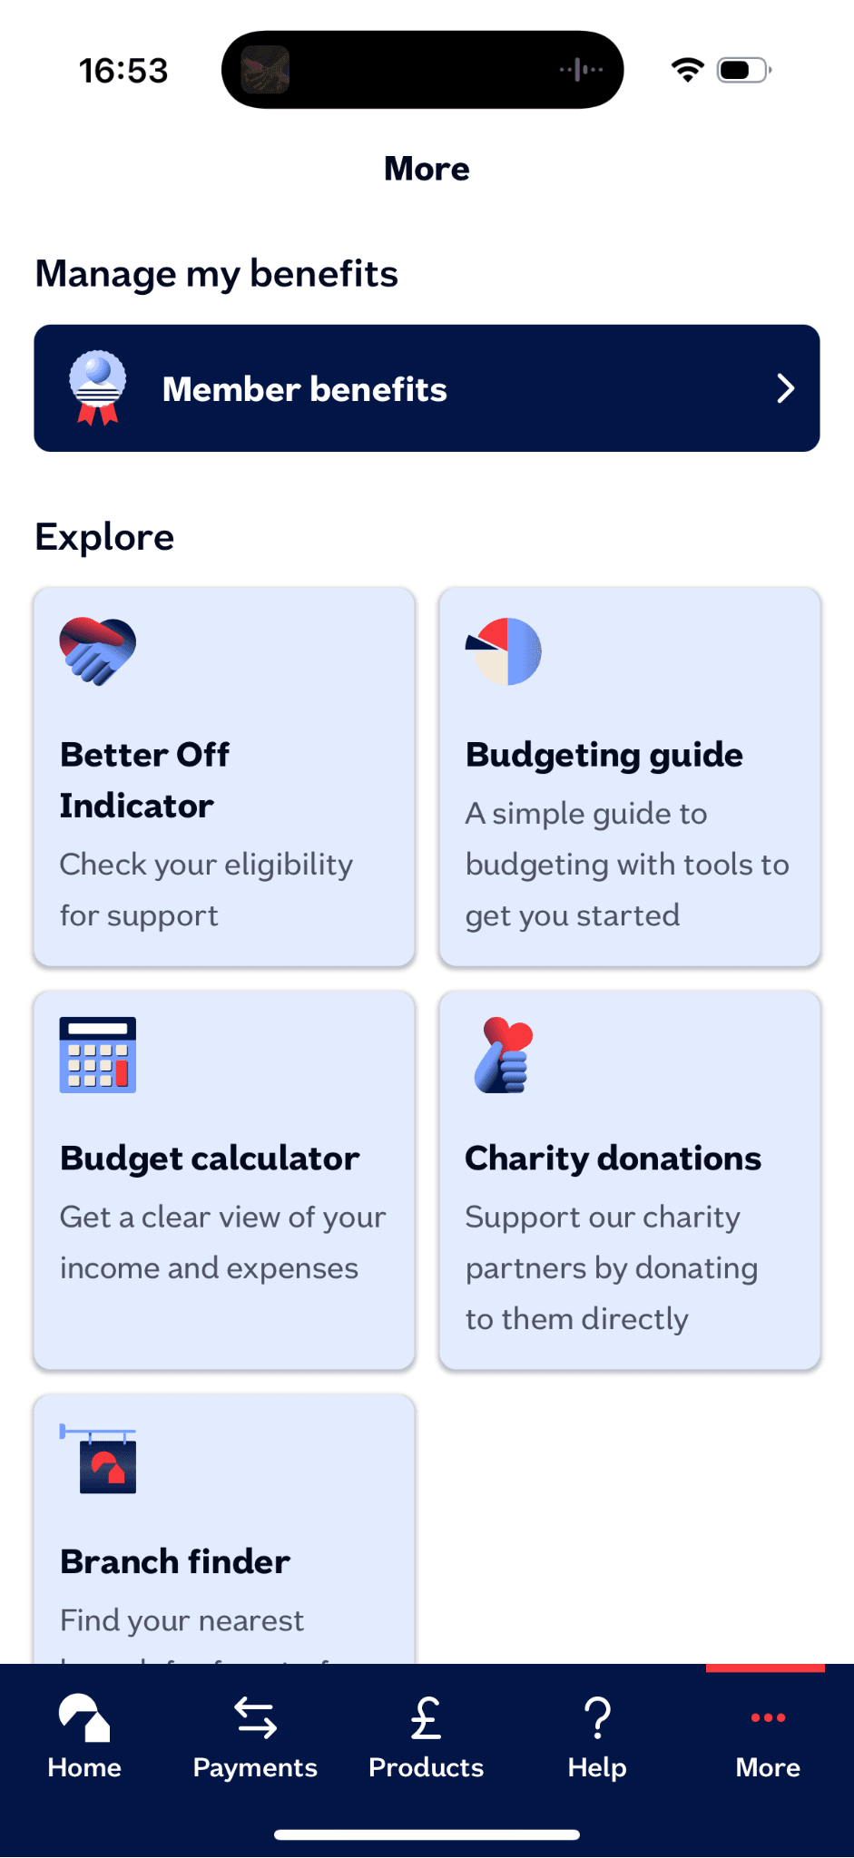Tap the Budget calculator icon
854x1858 pixels.
click(x=98, y=1054)
